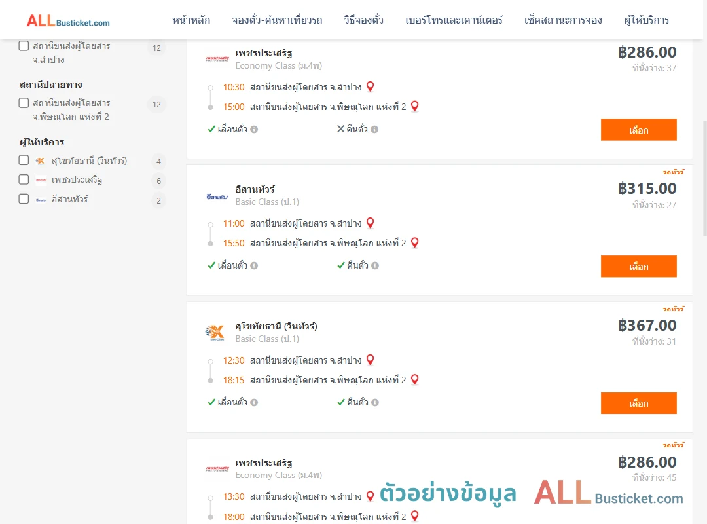The height and width of the screenshot is (524, 707).
Task: Show เลื่อนตั๋ว info icon on ฿315.00 trip
Action: 254,266
